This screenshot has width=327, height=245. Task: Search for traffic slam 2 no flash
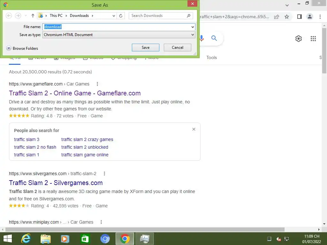(35, 147)
